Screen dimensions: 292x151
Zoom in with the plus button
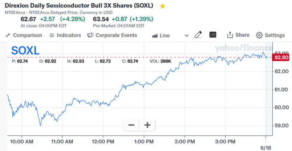click(147, 125)
